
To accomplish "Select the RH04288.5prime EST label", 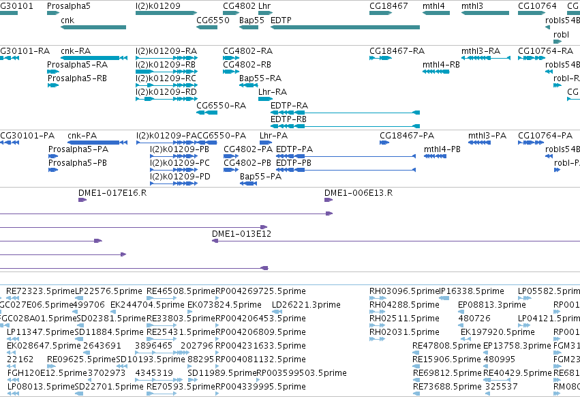I will click(404, 305).
